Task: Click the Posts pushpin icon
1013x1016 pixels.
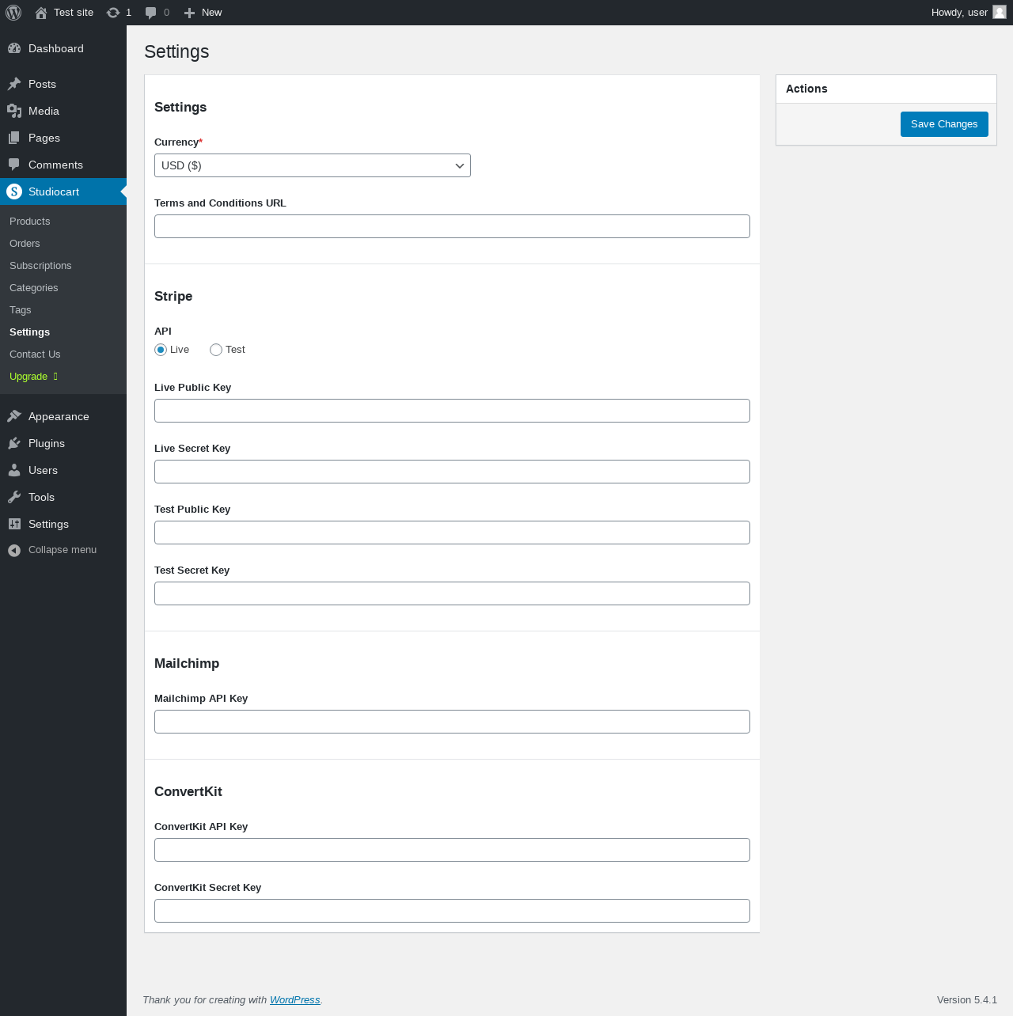Action: [14, 84]
